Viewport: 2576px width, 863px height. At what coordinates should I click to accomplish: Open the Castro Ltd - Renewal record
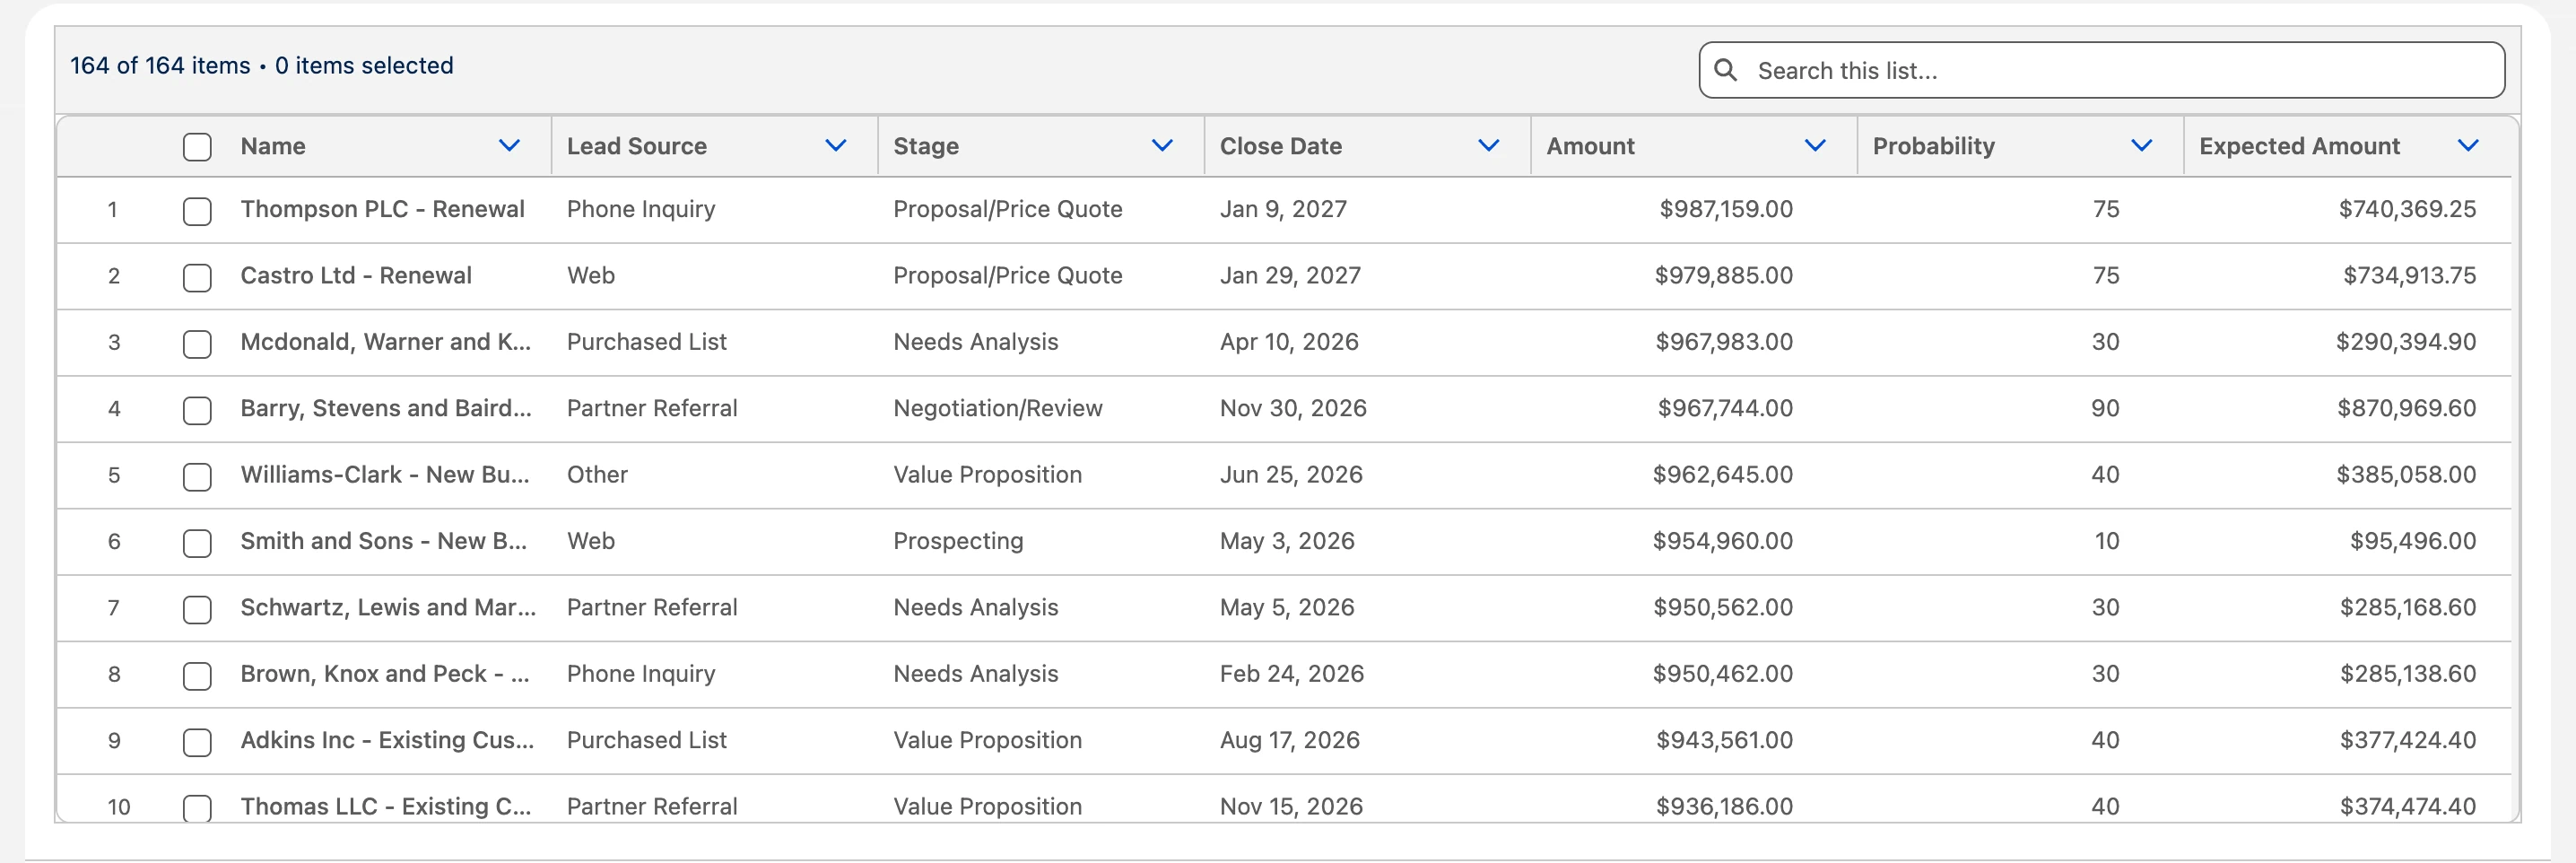[356, 275]
